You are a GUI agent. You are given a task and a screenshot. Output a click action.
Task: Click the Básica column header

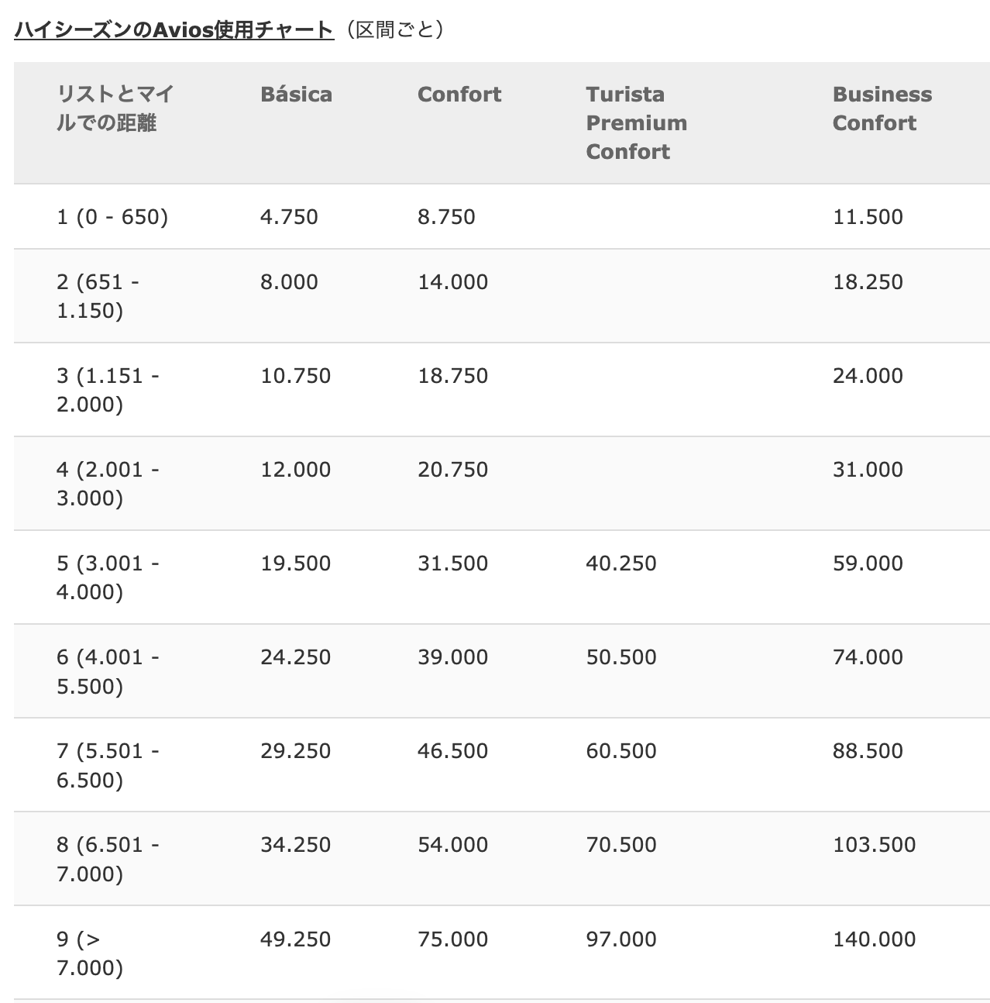pyautogui.click(x=296, y=95)
